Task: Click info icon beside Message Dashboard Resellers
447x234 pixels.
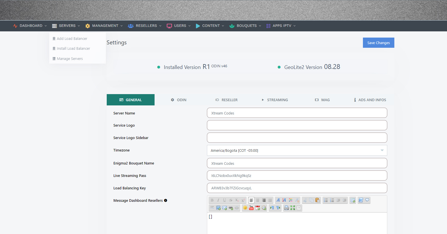Action: point(166,200)
